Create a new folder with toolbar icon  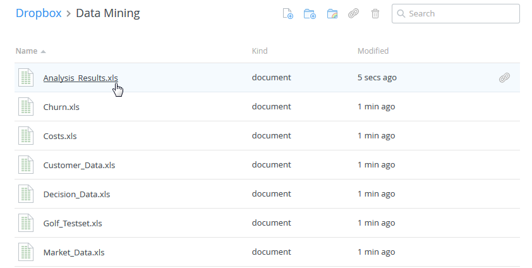310,14
